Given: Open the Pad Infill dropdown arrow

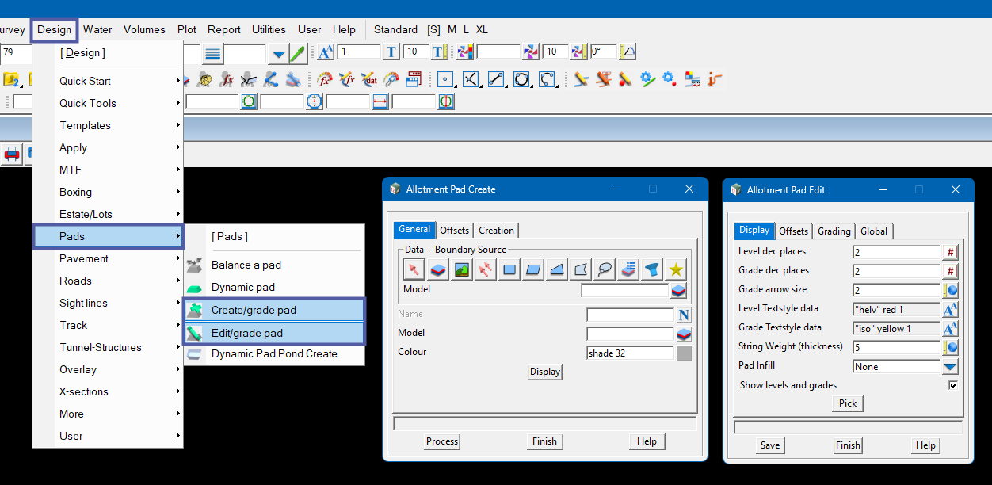Looking at the screenshot, I should [950, 366].
